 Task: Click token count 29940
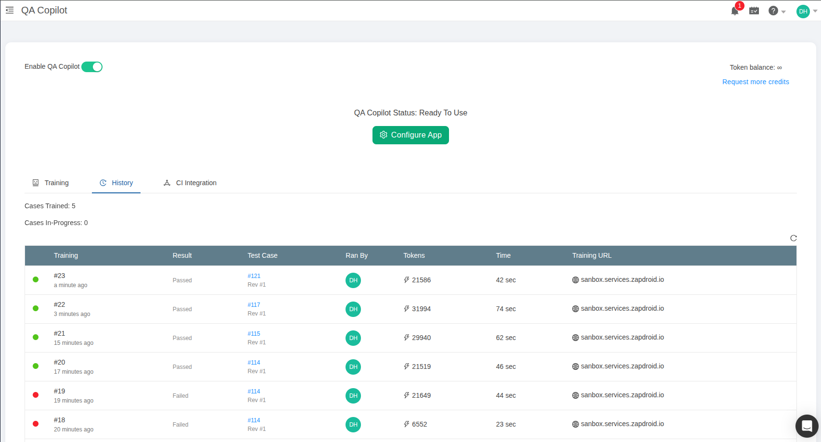coord(421,338)
